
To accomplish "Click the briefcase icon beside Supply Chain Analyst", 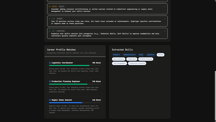I will [50, 100].
